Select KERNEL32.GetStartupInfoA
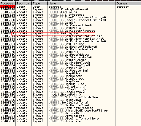141x126 pixels. [70, 57]
